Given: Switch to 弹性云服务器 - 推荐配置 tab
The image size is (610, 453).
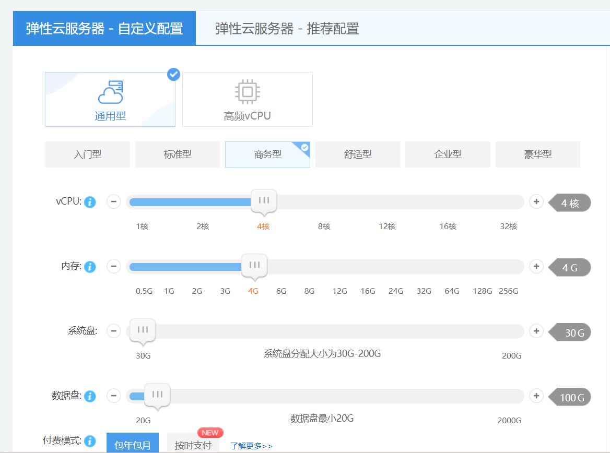Looking at the screenshot, I should click(287, 28).
